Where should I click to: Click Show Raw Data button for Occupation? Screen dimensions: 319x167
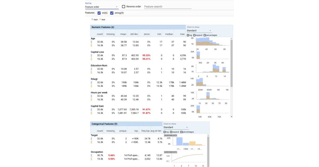point(170,152)
